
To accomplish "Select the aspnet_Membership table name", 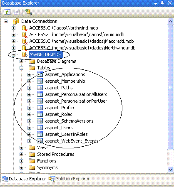I will [65, 81].
